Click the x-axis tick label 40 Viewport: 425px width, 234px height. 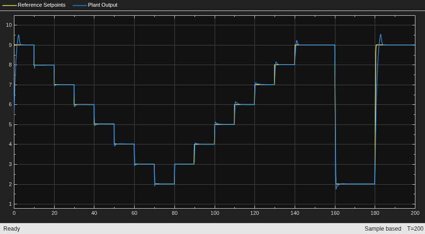94,213
